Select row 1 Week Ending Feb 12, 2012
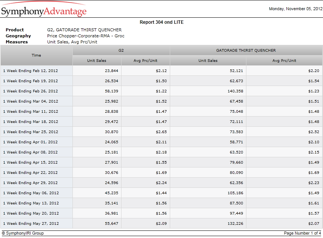Image resolution: width=323 pixels, height=238 pixels. coord(161,71)
